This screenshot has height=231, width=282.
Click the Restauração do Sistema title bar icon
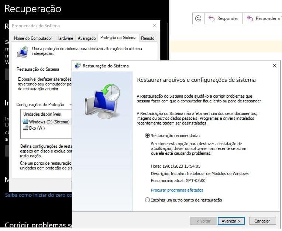[x=78, y=66]
